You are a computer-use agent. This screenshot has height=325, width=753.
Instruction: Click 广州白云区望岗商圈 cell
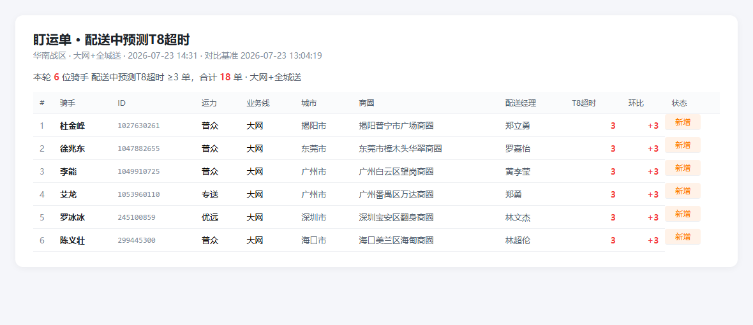click(396, 171)
